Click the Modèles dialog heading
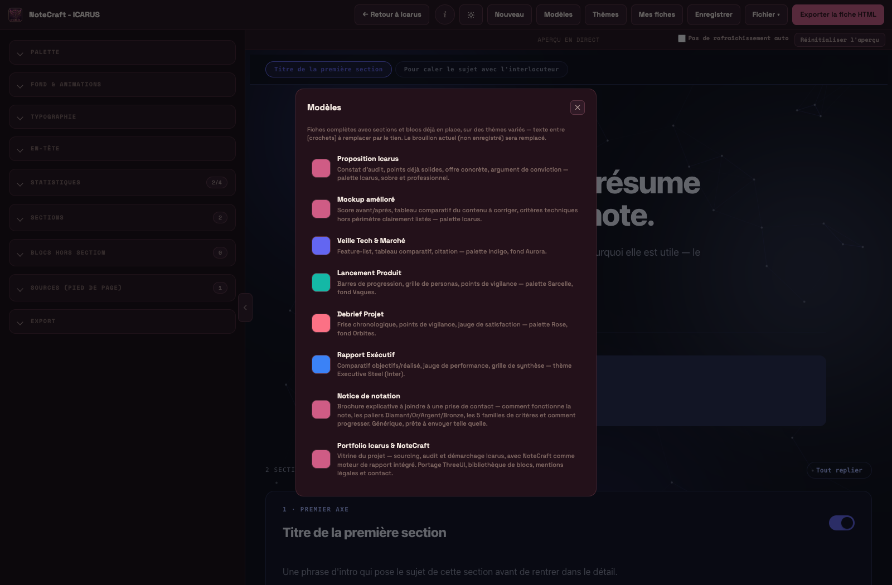 click(324, 108)
